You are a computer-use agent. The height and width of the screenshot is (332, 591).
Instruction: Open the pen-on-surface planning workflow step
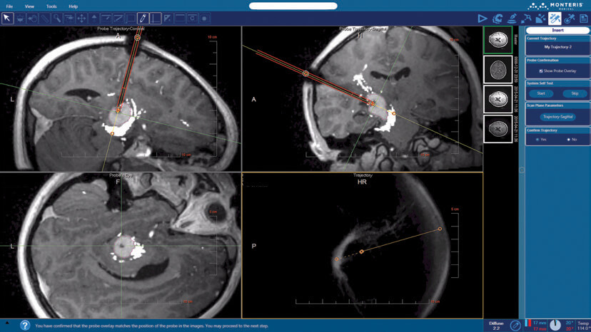coord(512,19)
